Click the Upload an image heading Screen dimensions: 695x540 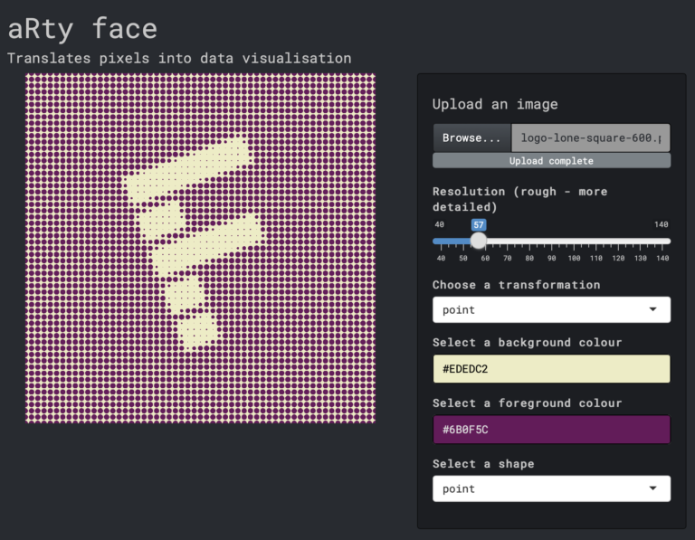point(494,104)
